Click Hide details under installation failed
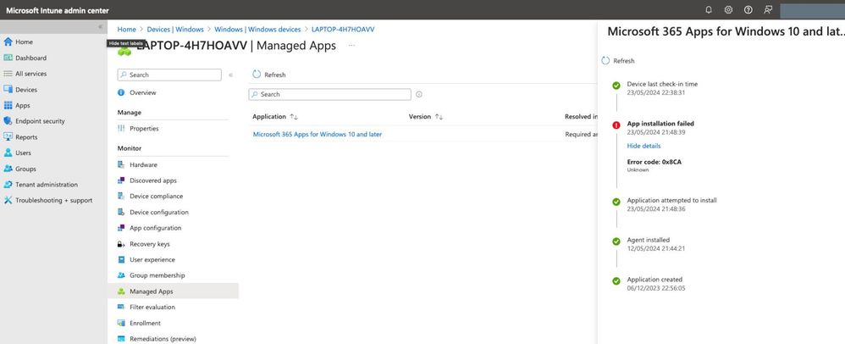The width and height of the screenshot is (845, 344). (x=643, y=146)
